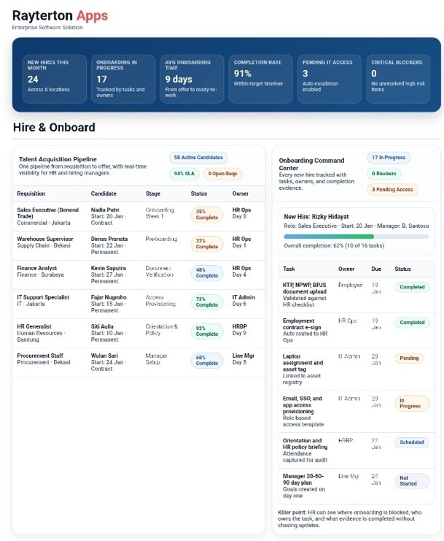This screenshot has width=444, height=541.
Task: Click the Candidate column header
Action: (x=104, y=193)
